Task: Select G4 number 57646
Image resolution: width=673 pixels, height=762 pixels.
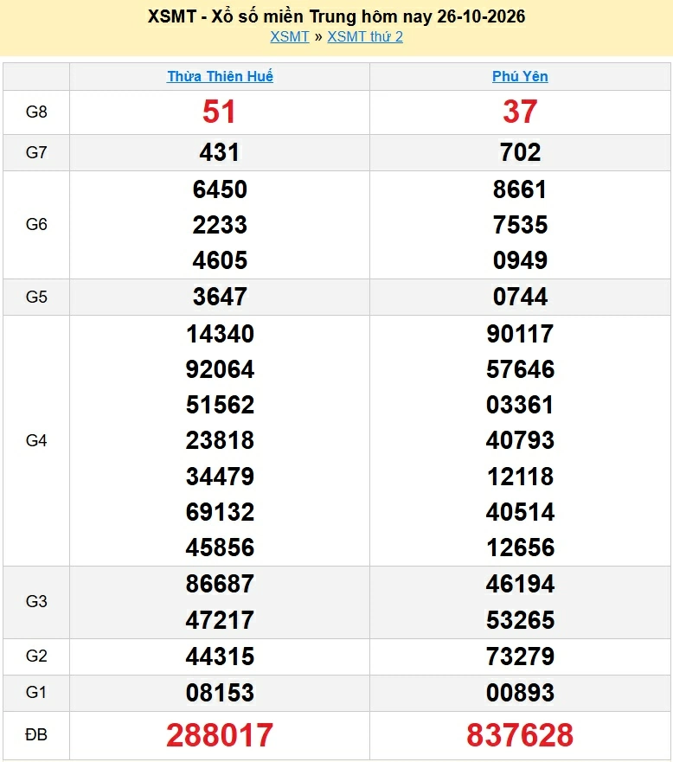Action: [x=520, y=369]
